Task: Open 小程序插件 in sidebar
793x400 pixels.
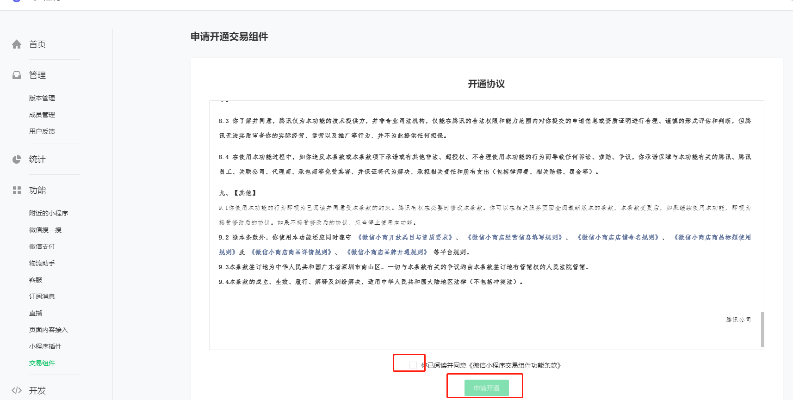Action: tap(45, 346)
